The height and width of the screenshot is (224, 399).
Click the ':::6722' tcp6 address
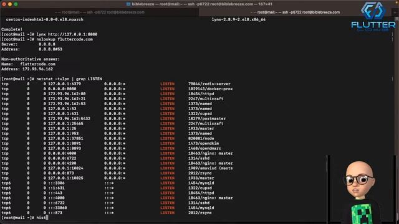(56, 203)
